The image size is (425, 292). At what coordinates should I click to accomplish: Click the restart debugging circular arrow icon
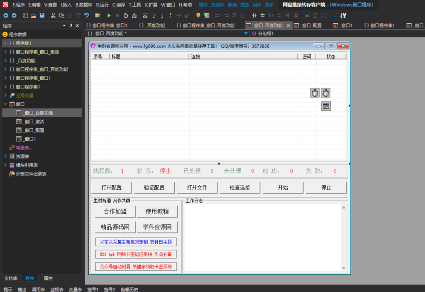pos(125,15)
